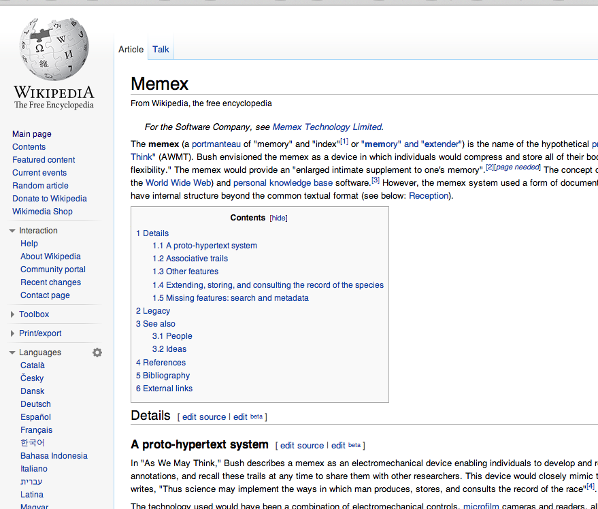Open citation reference [2]
The height and width of the screenshot is (509, 598).
pos(490,167)
